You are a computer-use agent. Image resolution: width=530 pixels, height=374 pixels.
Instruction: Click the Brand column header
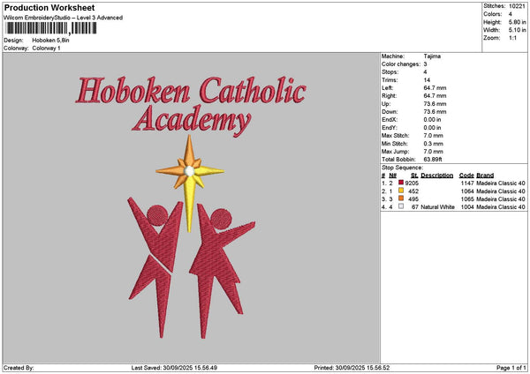(x=485, y=175)
